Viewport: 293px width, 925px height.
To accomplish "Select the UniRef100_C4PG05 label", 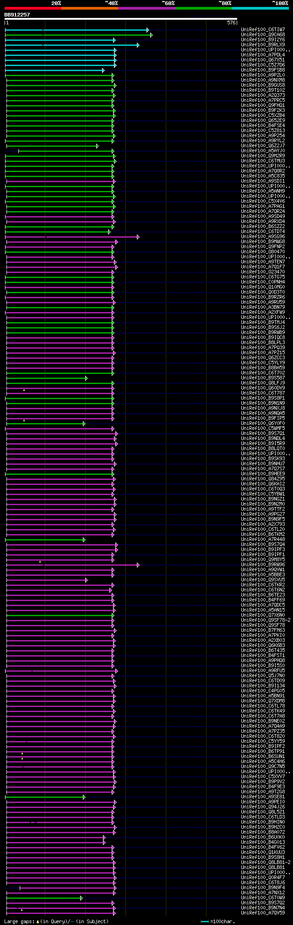I will point(263,691).
